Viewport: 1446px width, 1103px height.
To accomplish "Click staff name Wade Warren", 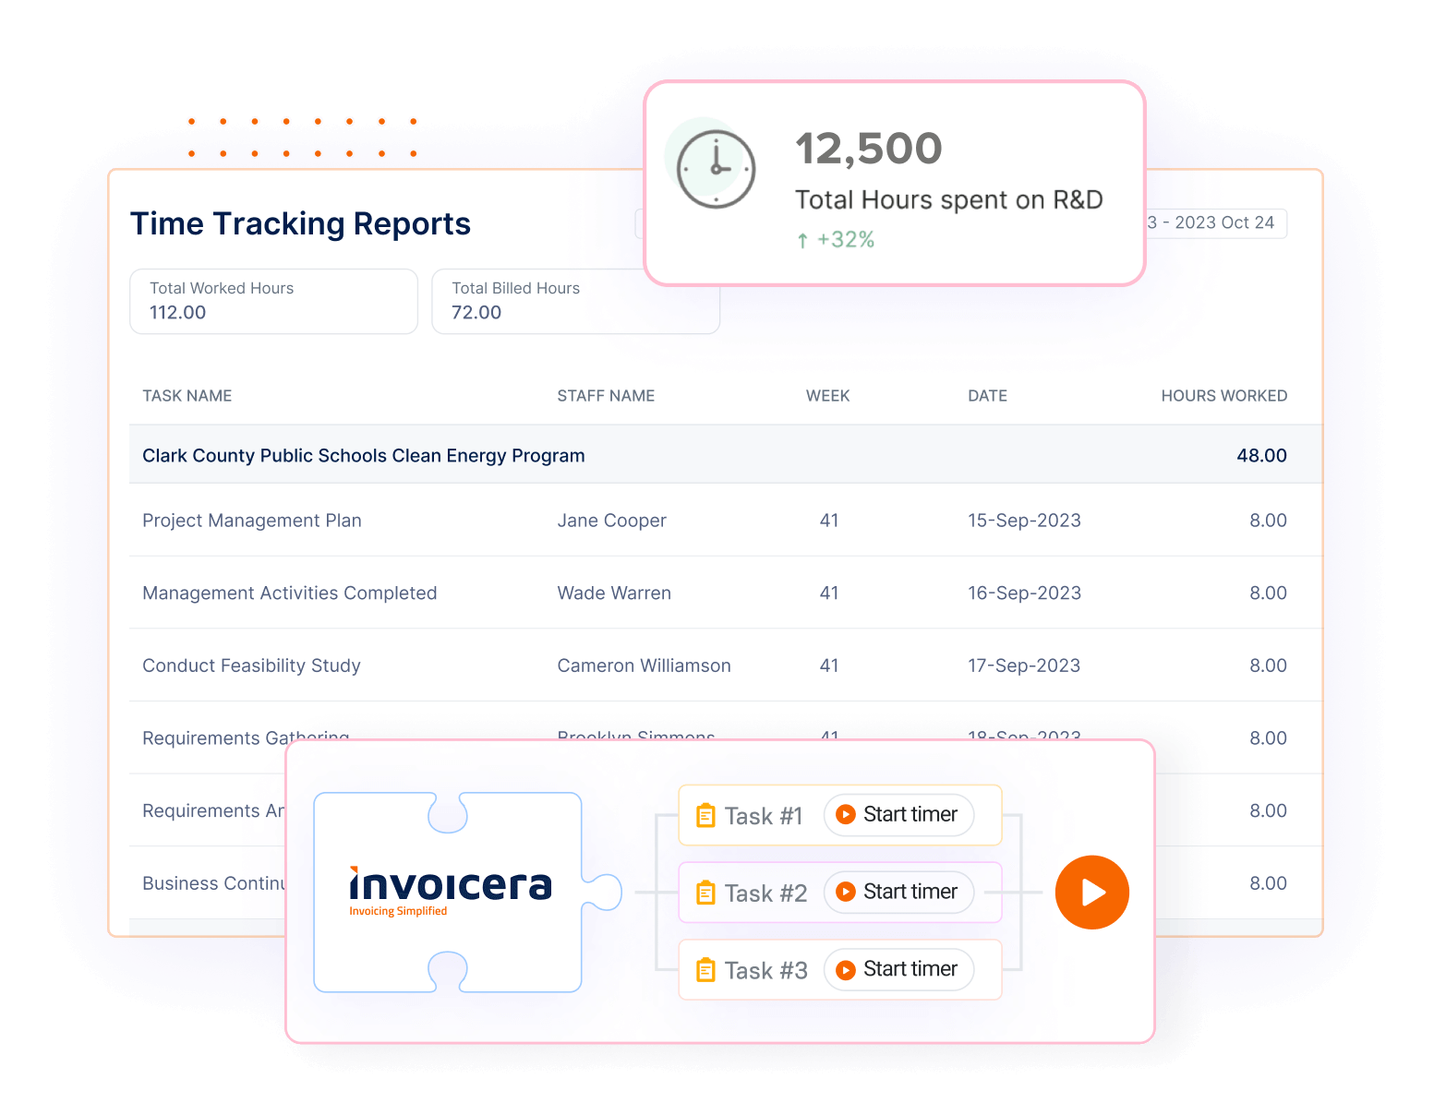I will point(614,593).
